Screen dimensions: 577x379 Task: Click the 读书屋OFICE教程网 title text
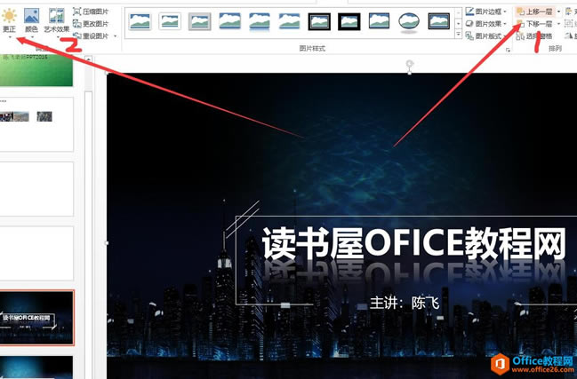pos(413,243)
